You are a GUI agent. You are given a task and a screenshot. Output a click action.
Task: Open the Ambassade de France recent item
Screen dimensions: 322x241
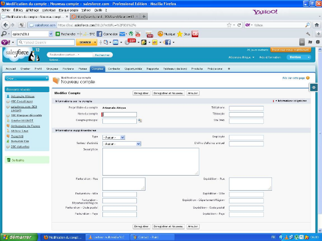tap(25, 126)
